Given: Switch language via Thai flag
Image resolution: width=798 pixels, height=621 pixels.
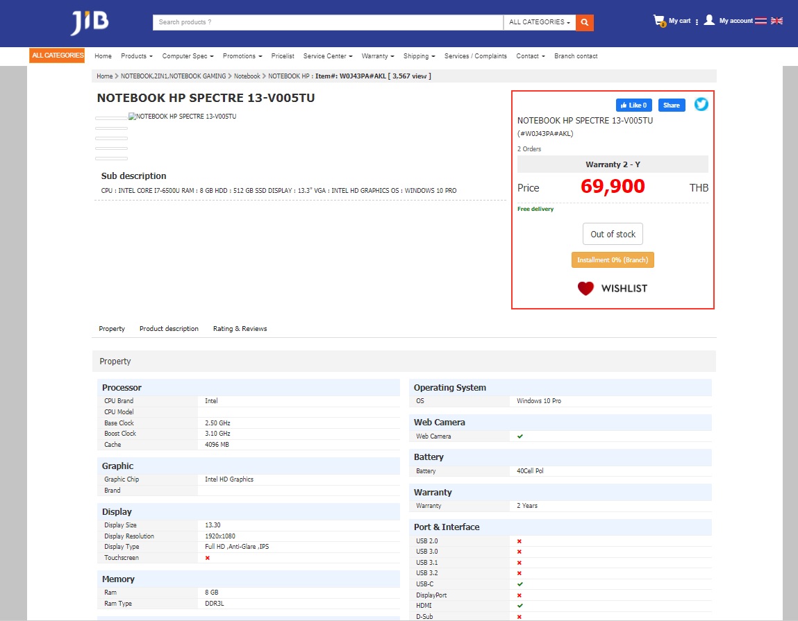Looking at the screenshot, I should coord(760,21).
